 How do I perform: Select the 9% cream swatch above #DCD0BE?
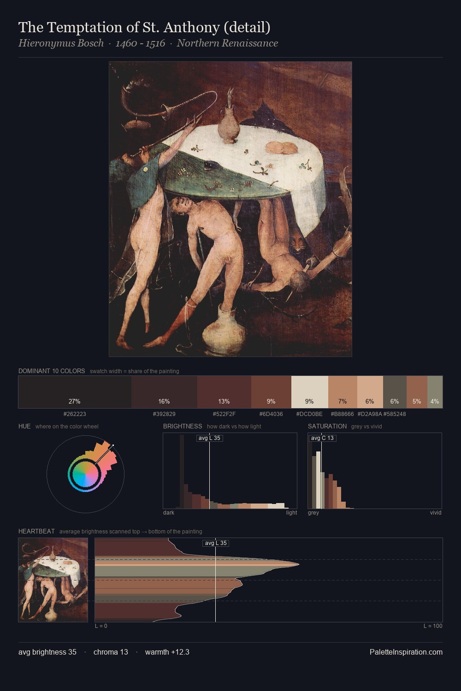(310, 392)
